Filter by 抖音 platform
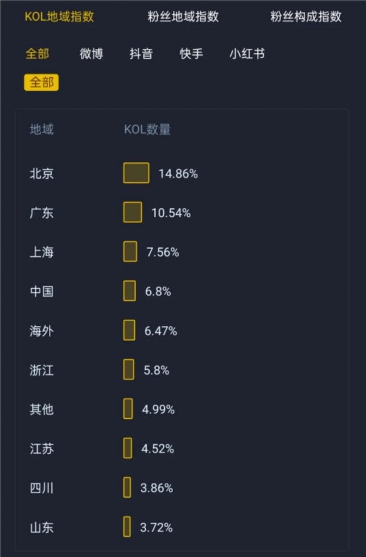The height and width of the screenshot is (557, 366). [x=141, y=54]
